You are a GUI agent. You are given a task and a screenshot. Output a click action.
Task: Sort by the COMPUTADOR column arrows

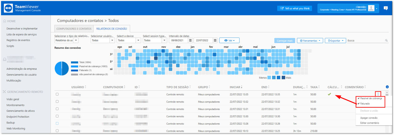pyautogui.click(x=125, y=87)
